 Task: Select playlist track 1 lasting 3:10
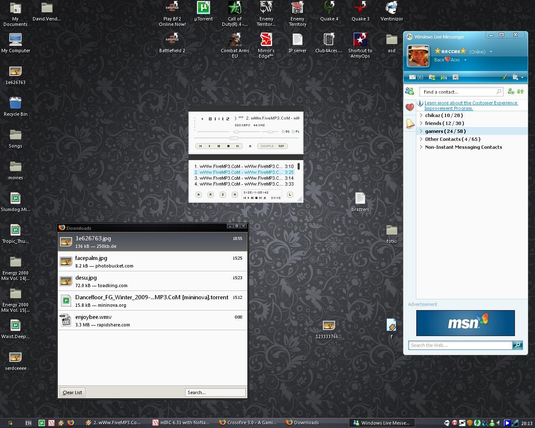pos(244,166)
